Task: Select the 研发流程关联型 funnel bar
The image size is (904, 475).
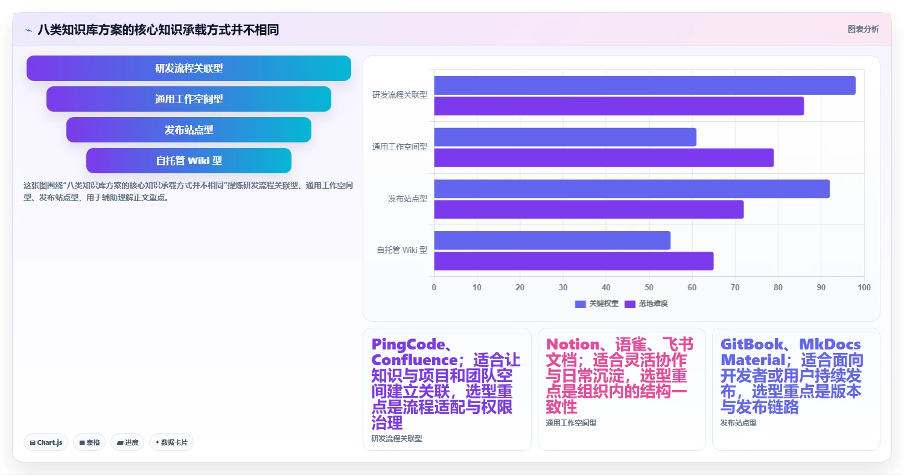Action: pos(189,68)
